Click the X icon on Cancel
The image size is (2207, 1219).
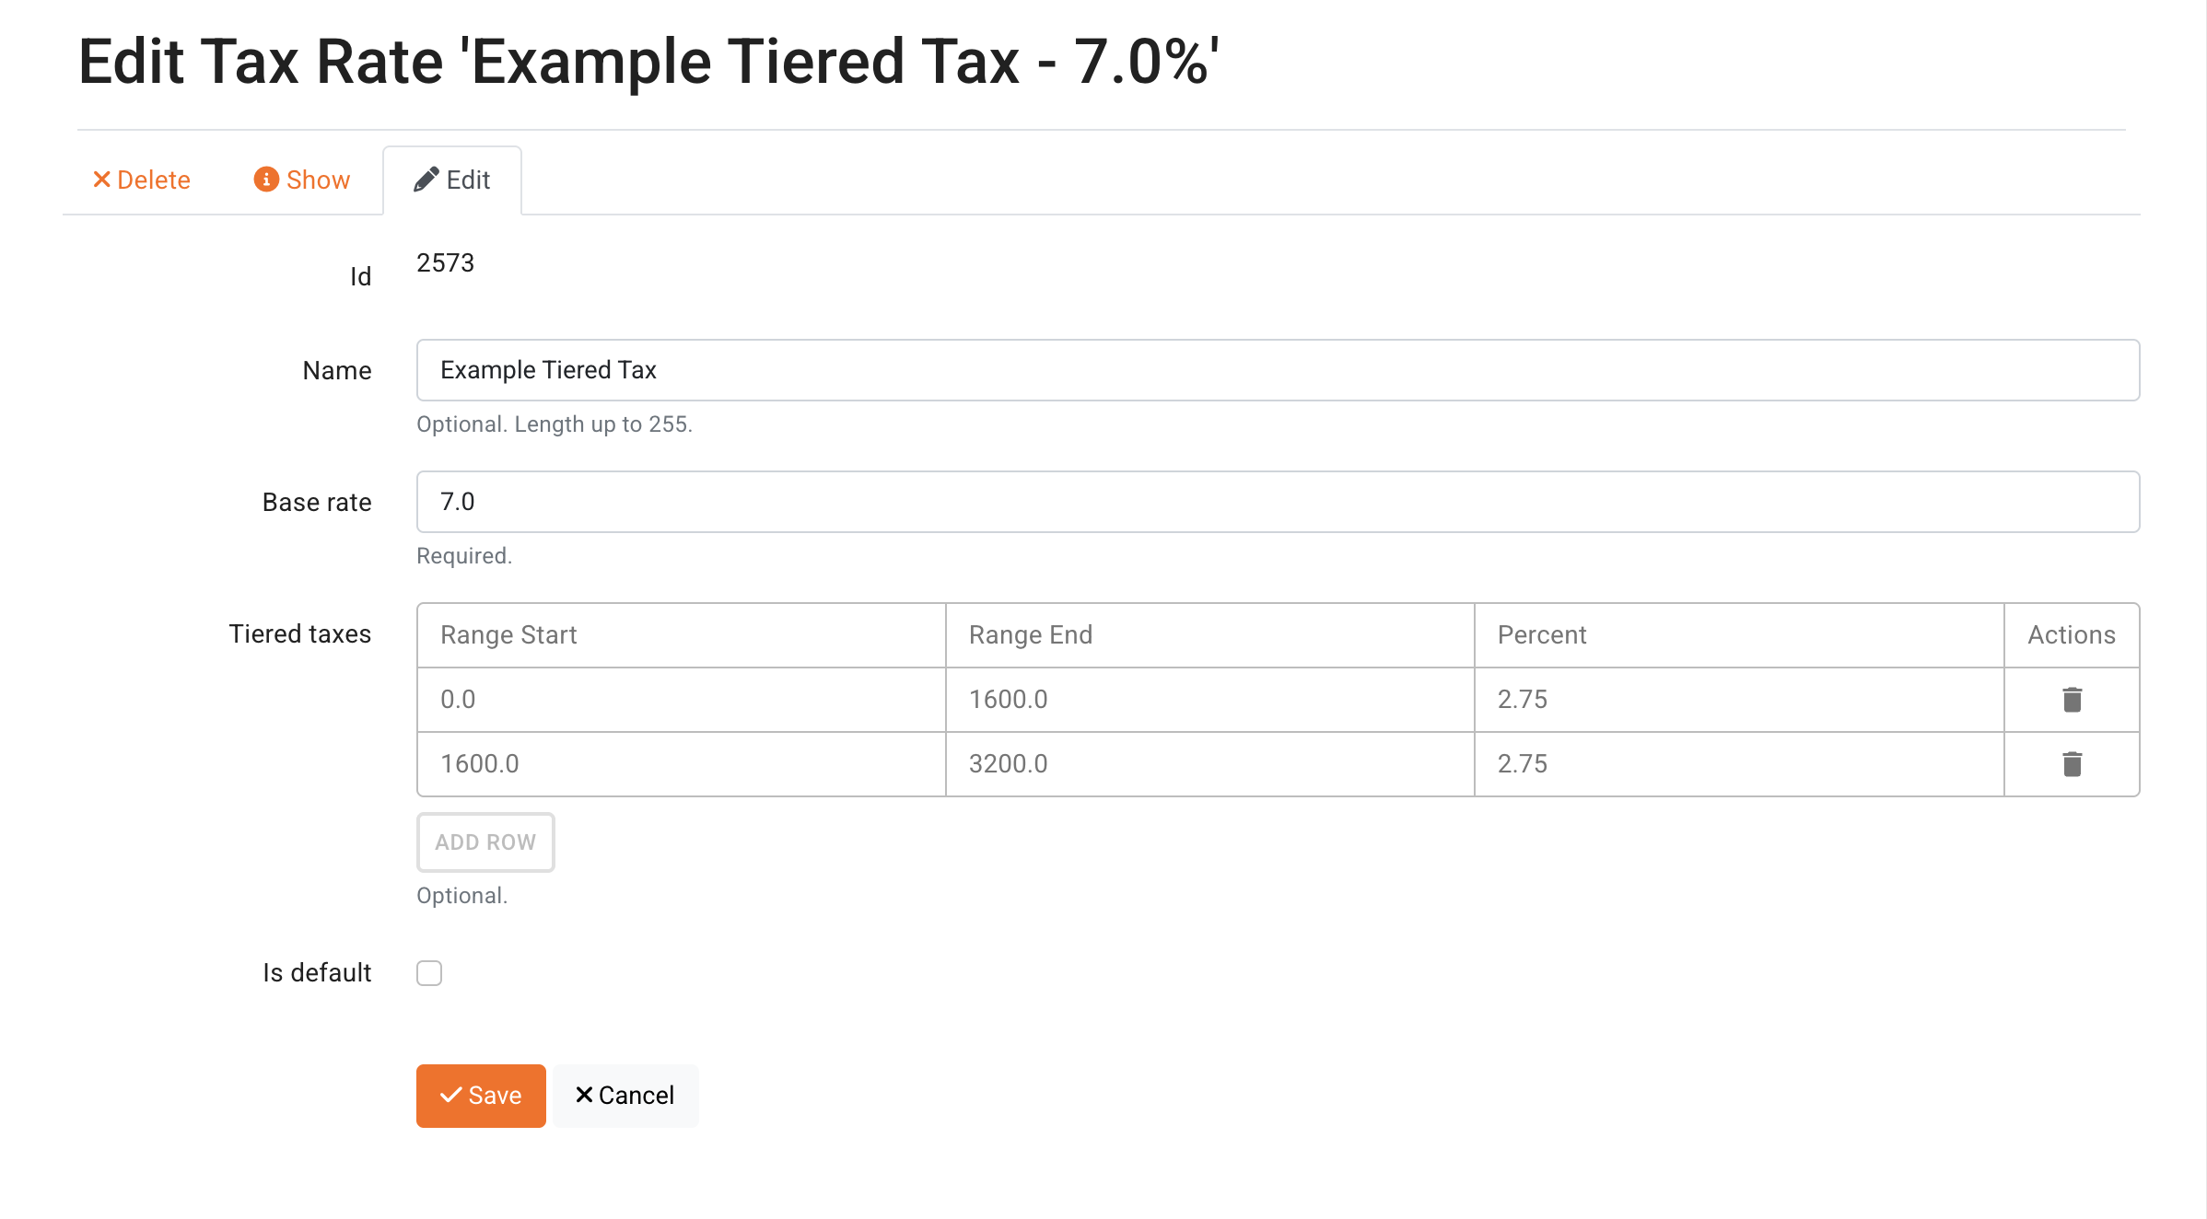[x=584, y=1096]
